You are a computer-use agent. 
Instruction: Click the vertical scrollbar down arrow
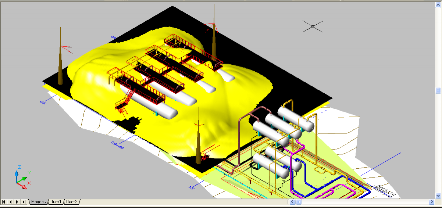[x=438, y=195]
